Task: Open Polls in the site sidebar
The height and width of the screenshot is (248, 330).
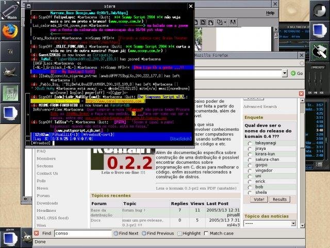Action: (41, 181)
